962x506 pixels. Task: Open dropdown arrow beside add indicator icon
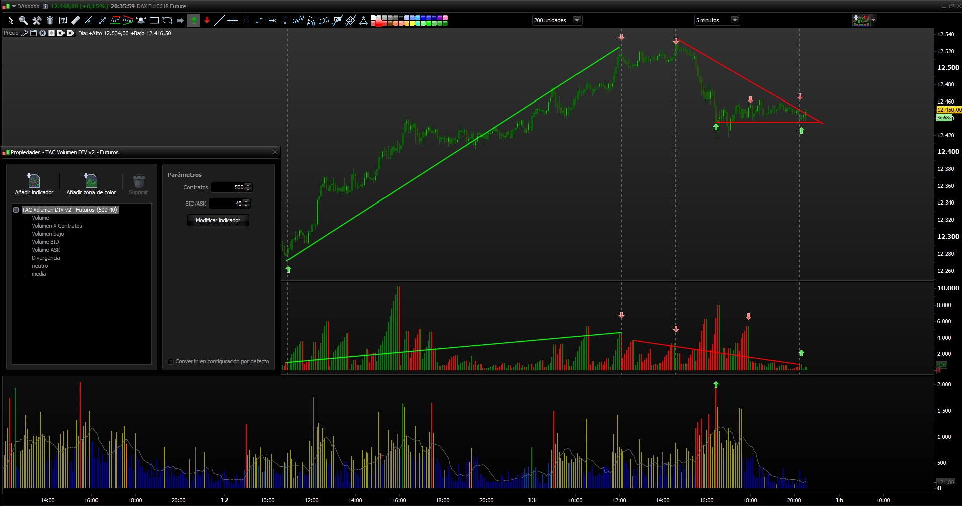coord(873,20)
